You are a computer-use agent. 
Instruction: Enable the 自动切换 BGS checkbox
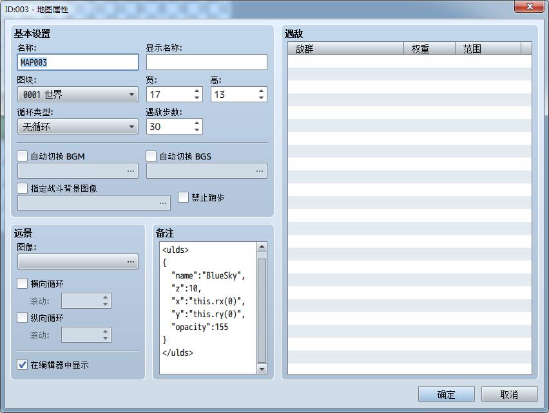pos(151,156)
